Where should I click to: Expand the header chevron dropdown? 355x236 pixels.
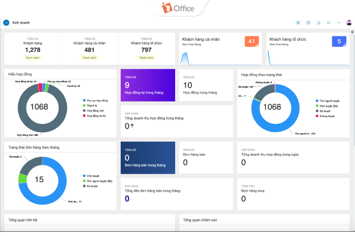(339, 23)
